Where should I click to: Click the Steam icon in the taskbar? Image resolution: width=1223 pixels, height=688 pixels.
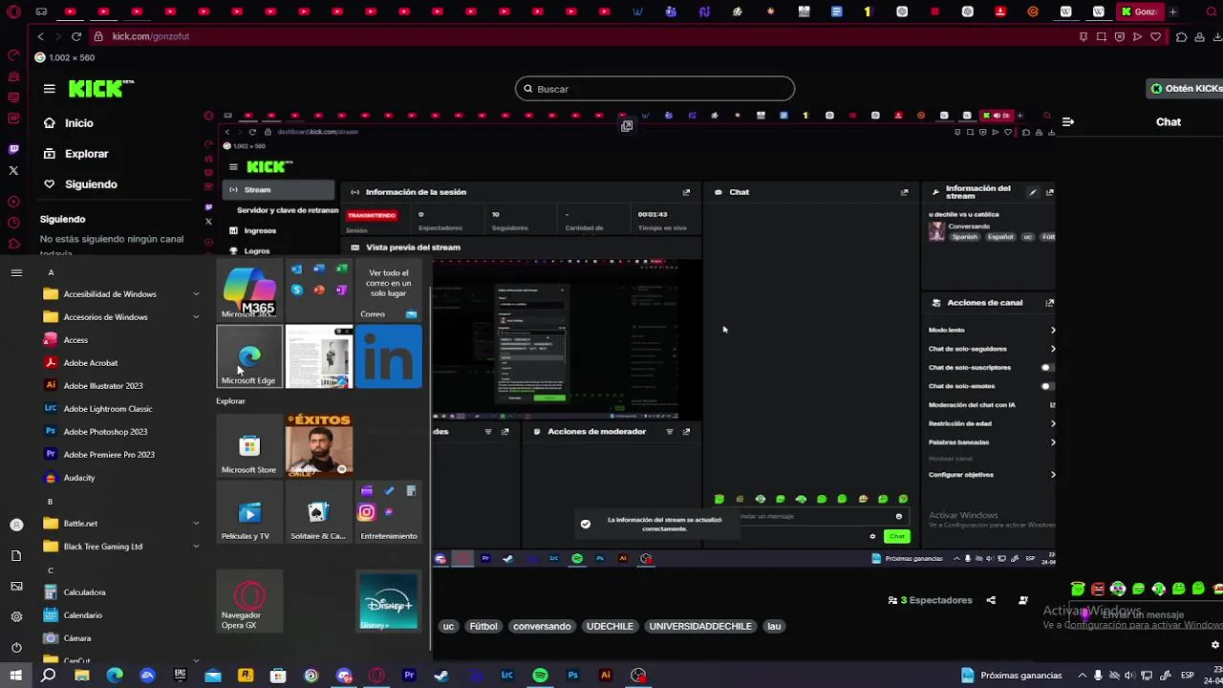coord(441,676)
